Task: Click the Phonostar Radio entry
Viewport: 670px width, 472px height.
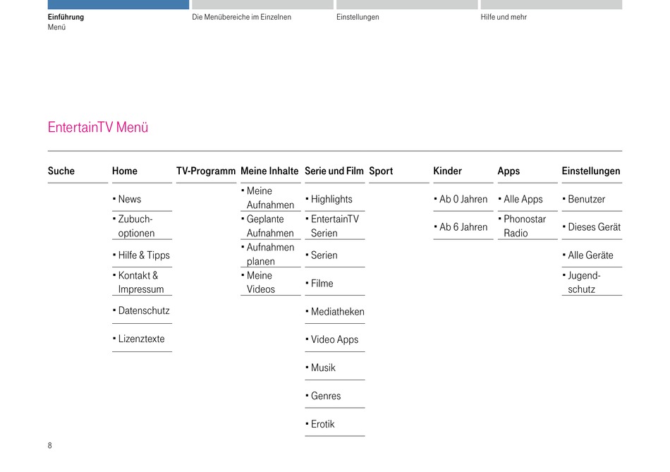Action: coord(525,226)
